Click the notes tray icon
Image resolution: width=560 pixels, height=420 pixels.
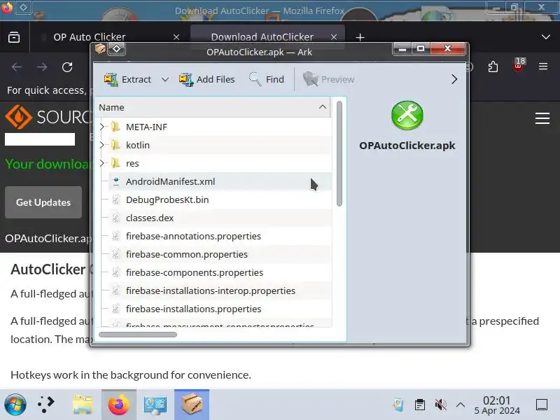[x=398, y=405]
